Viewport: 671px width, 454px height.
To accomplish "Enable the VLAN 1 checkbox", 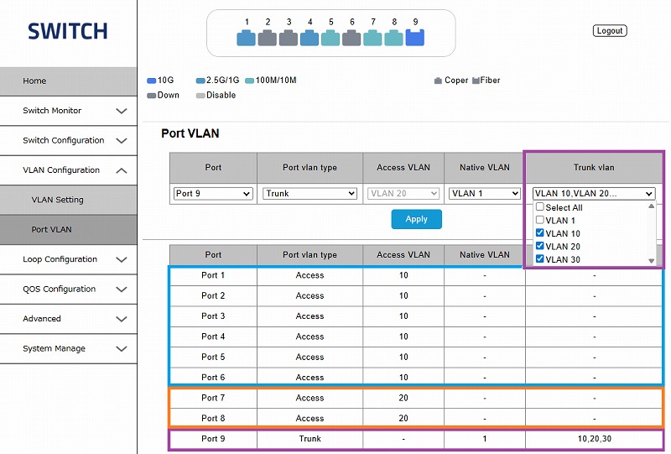I will tap(540, 220).
